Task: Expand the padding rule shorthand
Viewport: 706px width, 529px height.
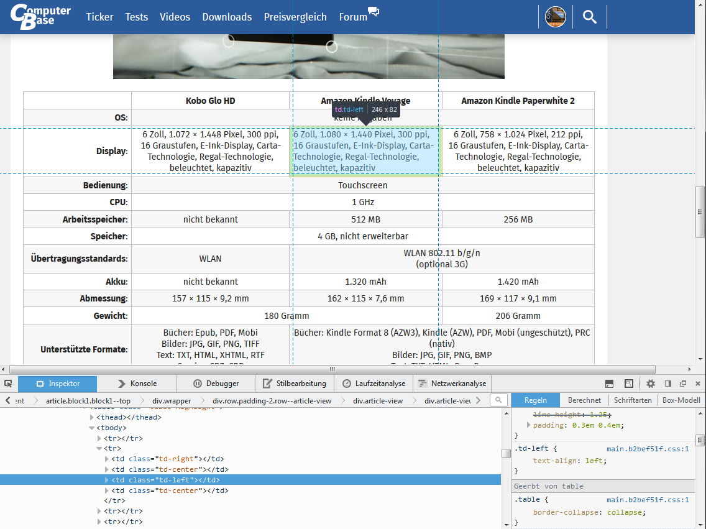Action: [x=529, y=425]
